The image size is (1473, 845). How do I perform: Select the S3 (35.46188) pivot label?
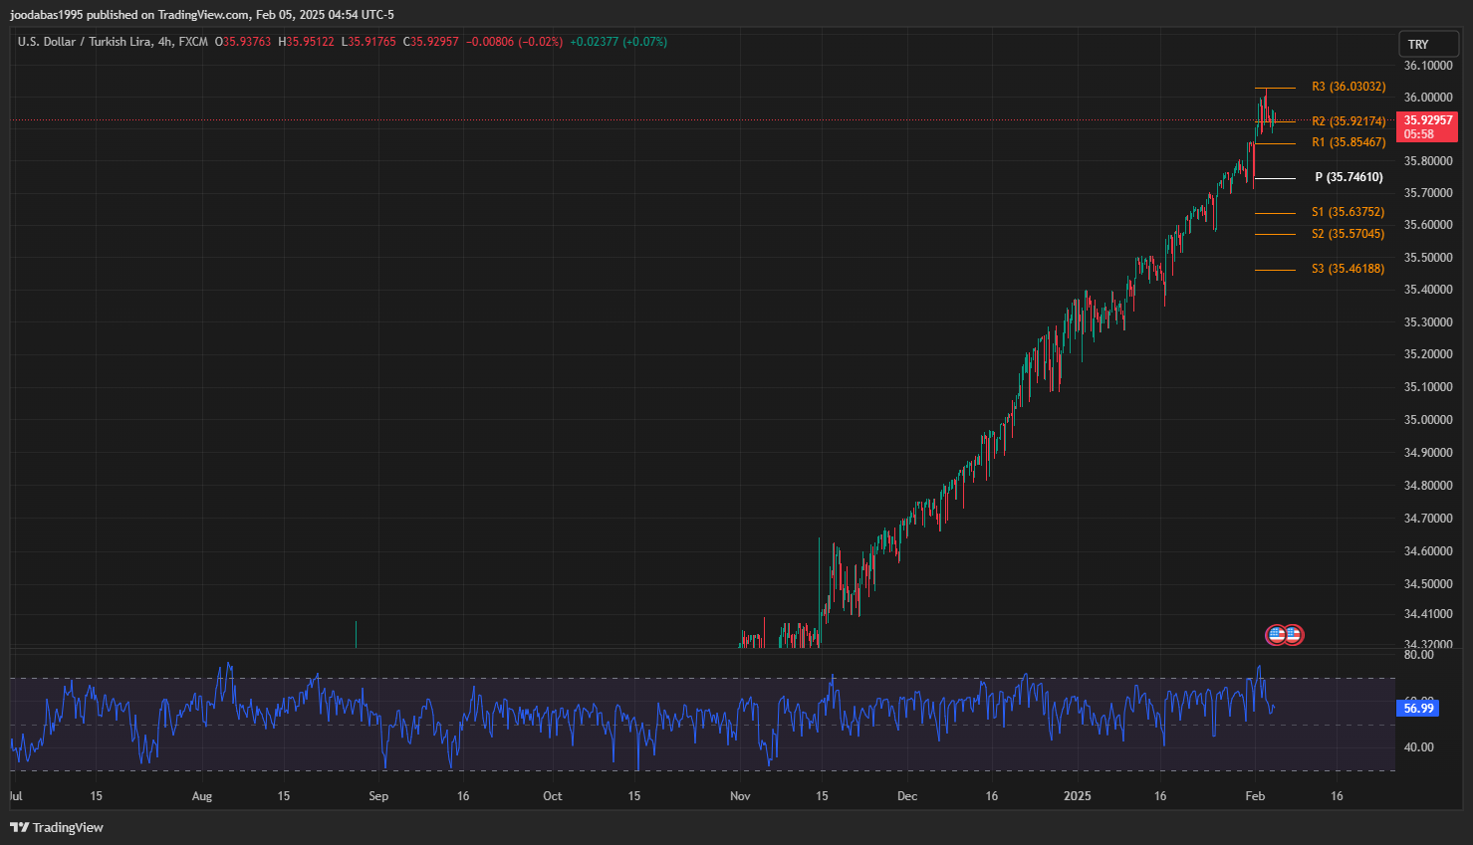point(1348,269)
